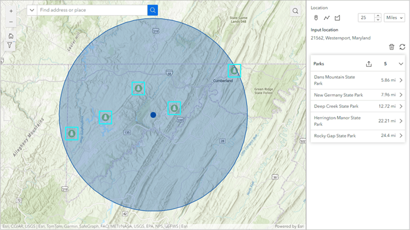This screenshot has height=230, width=410.
Task: Click the westernmost park marker on the map
Action: coord(71,134)
